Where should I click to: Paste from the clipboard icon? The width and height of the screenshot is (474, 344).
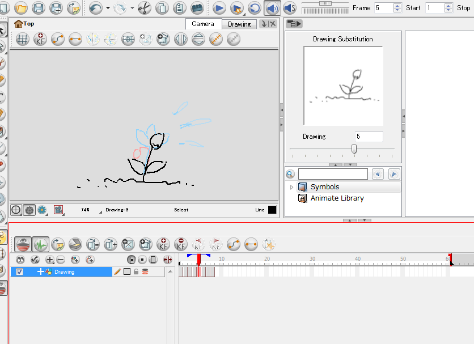[x=180, y=8]
